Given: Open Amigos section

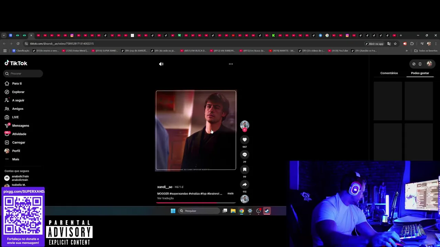Looking at the screenshot, I should tap(18, 109).
